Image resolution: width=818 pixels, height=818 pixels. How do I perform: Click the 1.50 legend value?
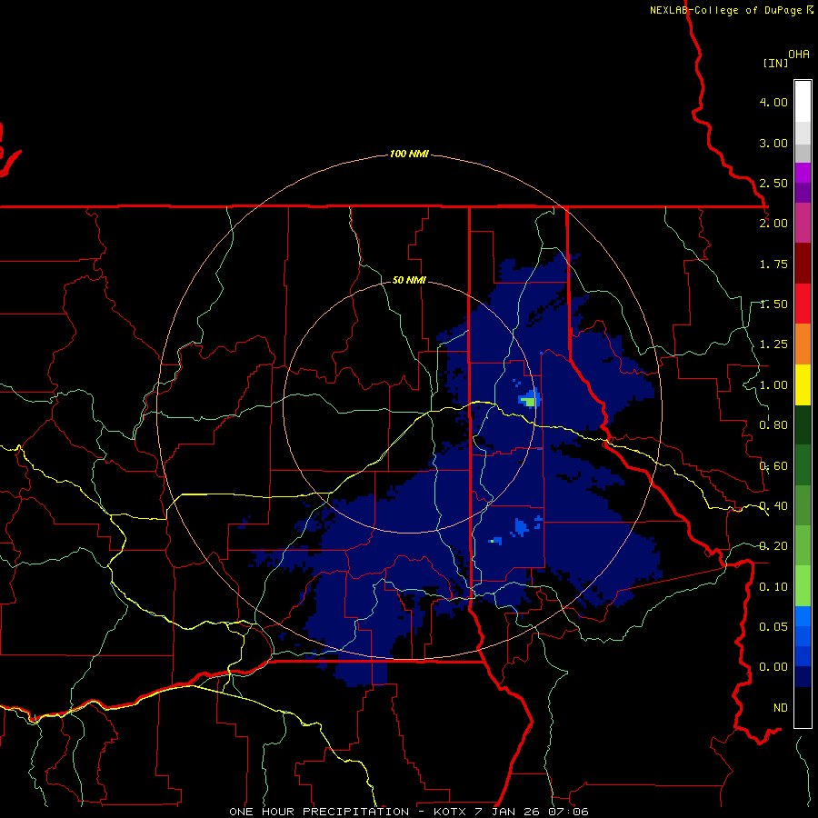coord(773,304)
